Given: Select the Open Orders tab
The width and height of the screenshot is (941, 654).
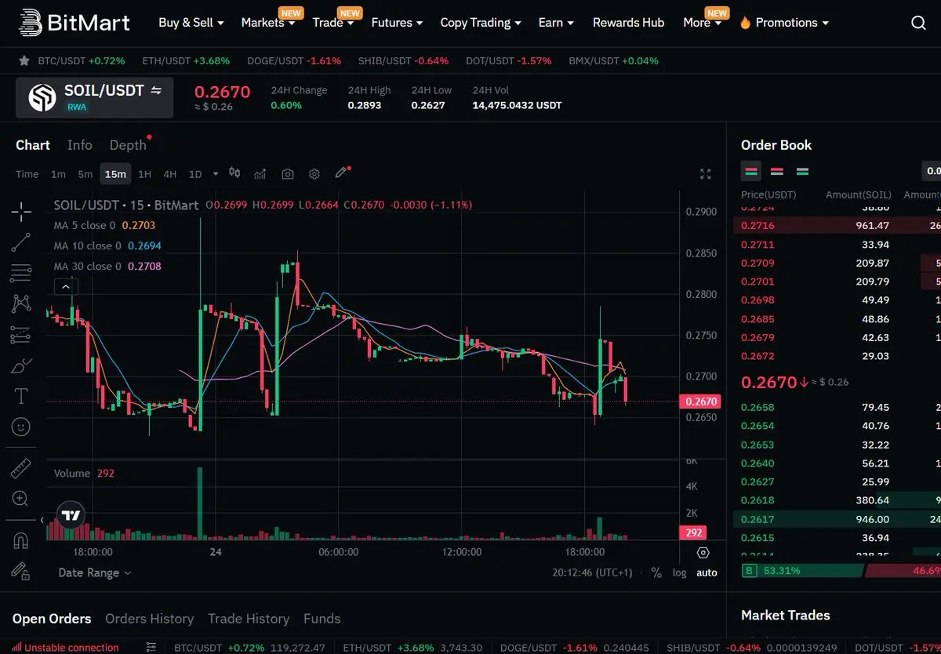Looking at the screenshot, I should [52, 619].
